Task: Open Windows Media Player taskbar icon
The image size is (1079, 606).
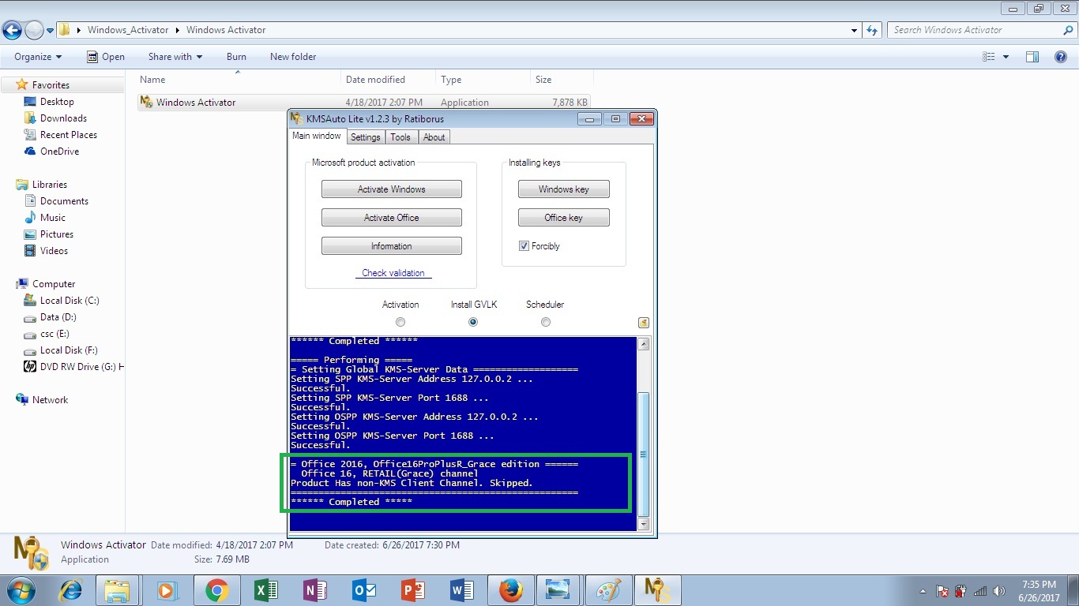Action: coord(167,590)
